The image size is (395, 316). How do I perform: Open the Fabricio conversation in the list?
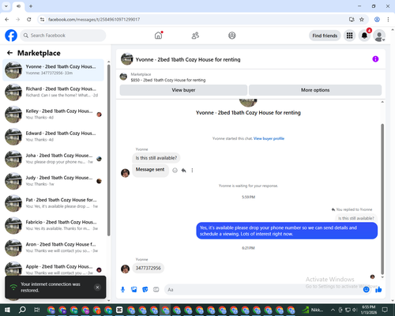(x=53, y=225)
